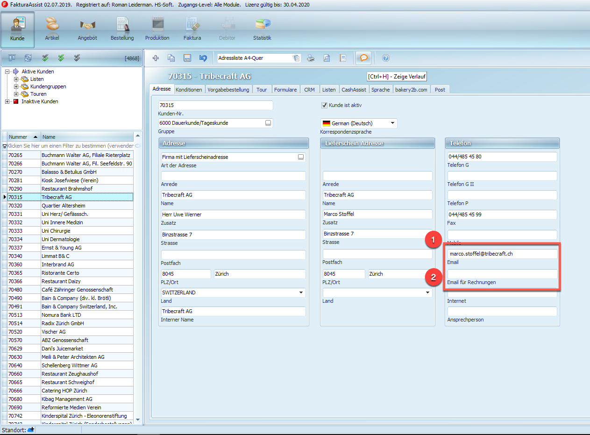Select customer Nomura Bank LTD
The height and width of the screenshot is (435, 590).
(70, 315)
